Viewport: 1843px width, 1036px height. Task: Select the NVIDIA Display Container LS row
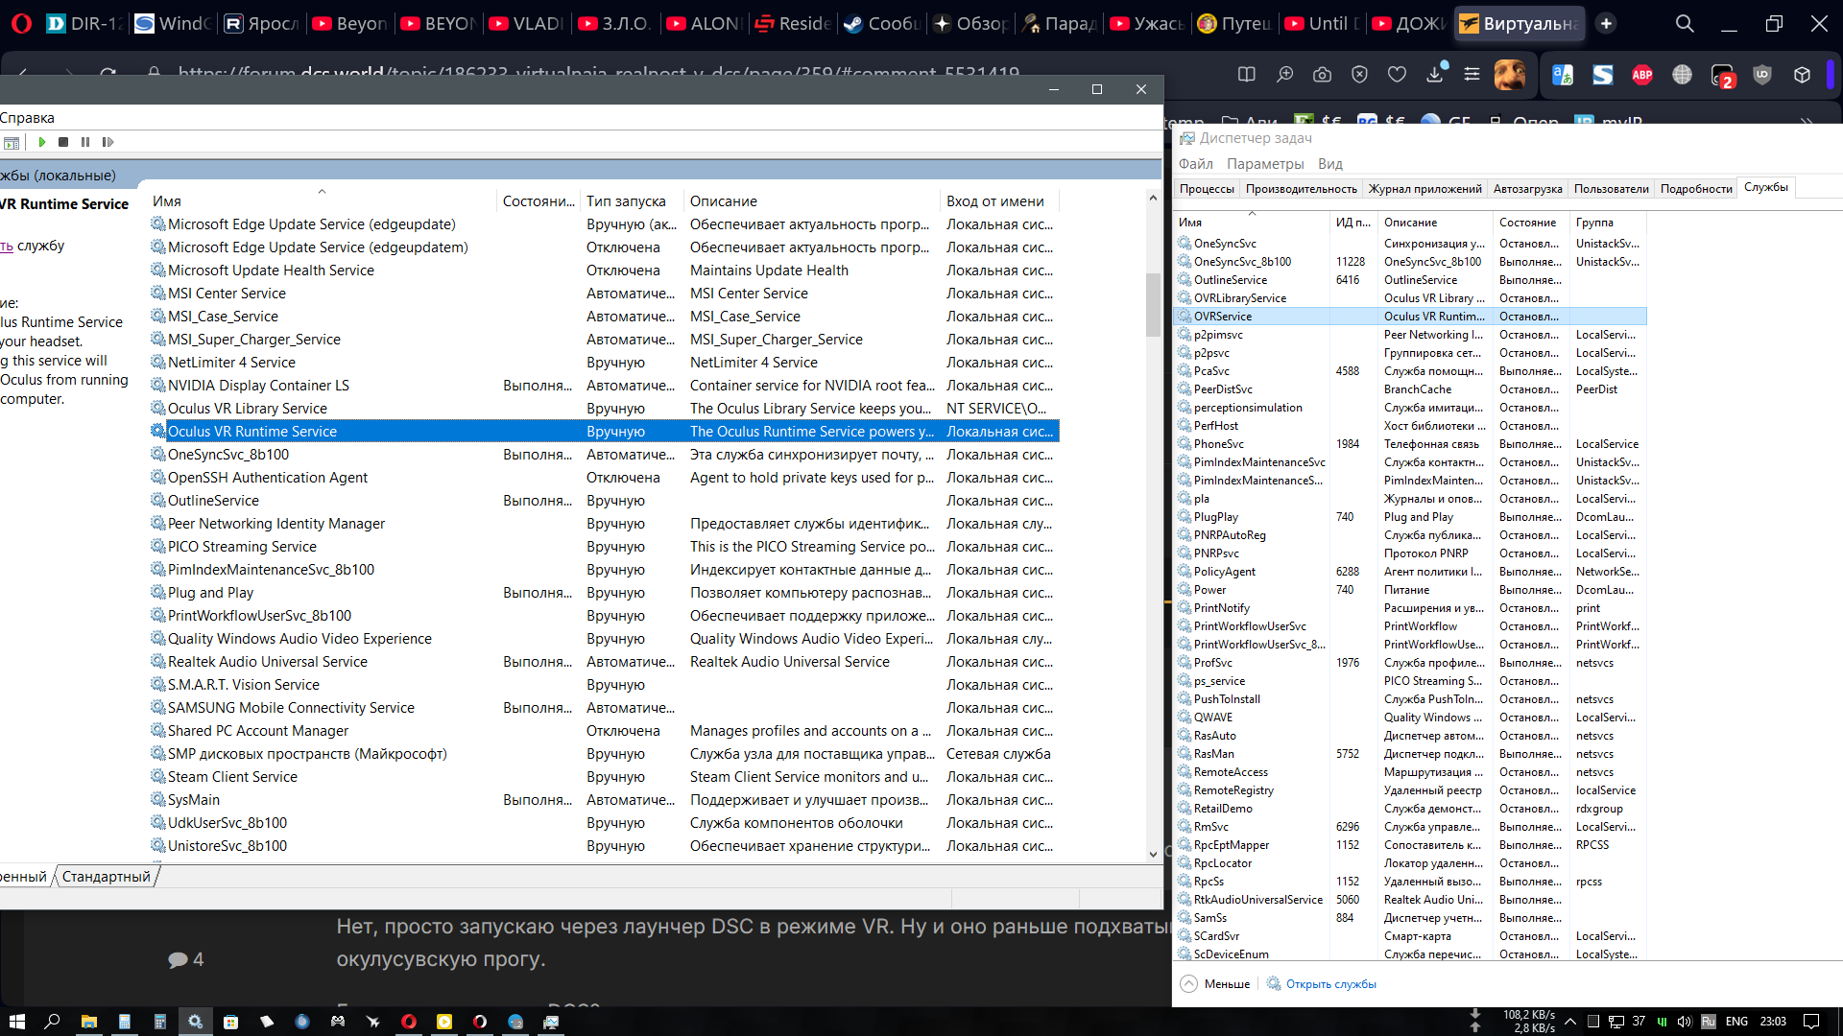[x=604, y=386]
